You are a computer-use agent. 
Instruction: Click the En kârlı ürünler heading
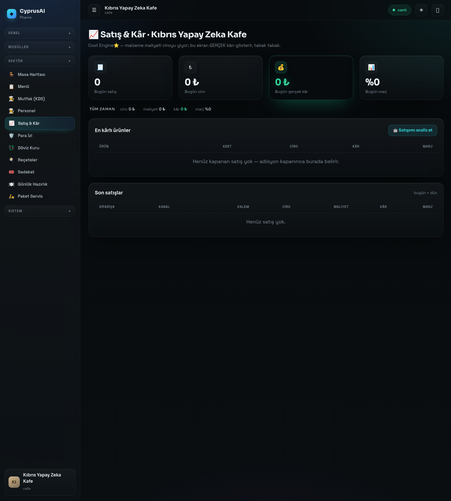point(113,130)
